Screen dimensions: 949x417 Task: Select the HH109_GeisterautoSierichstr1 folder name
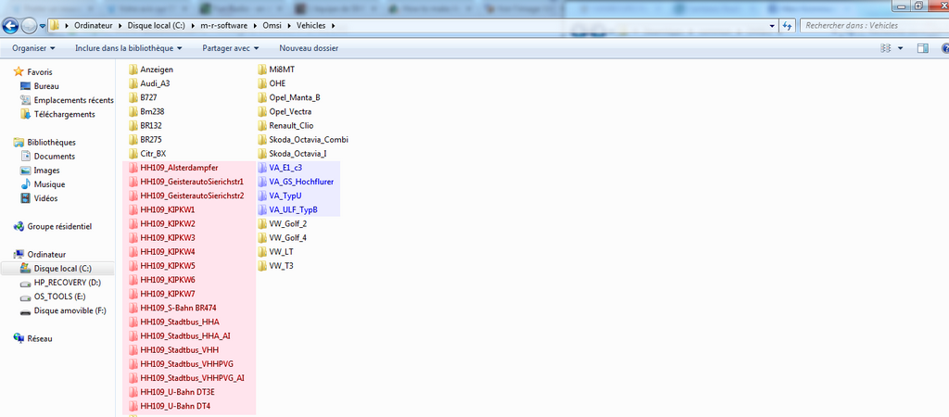(192, 182)
